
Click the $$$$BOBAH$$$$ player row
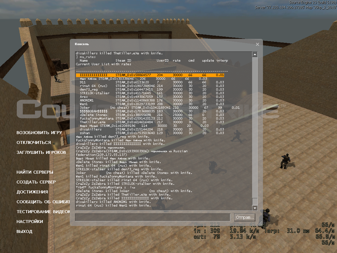(x=152, y=111)
